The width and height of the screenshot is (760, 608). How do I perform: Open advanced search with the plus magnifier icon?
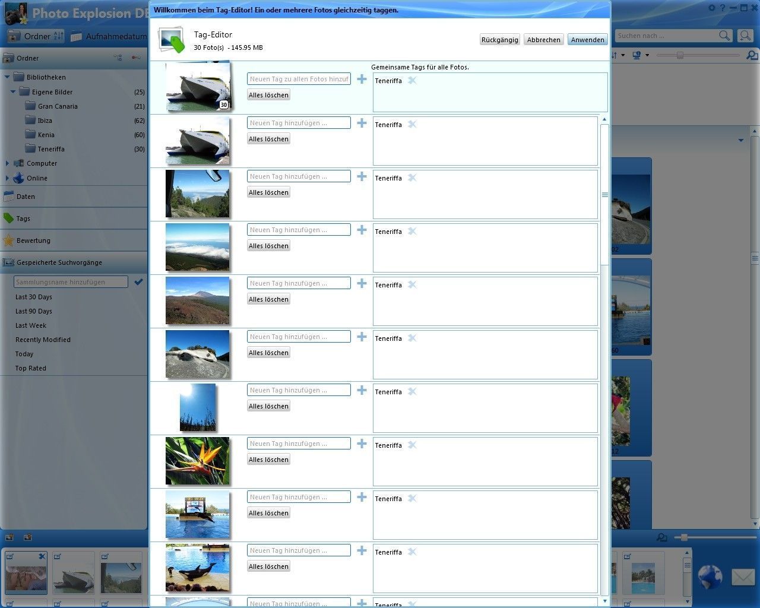click(745, 36)
